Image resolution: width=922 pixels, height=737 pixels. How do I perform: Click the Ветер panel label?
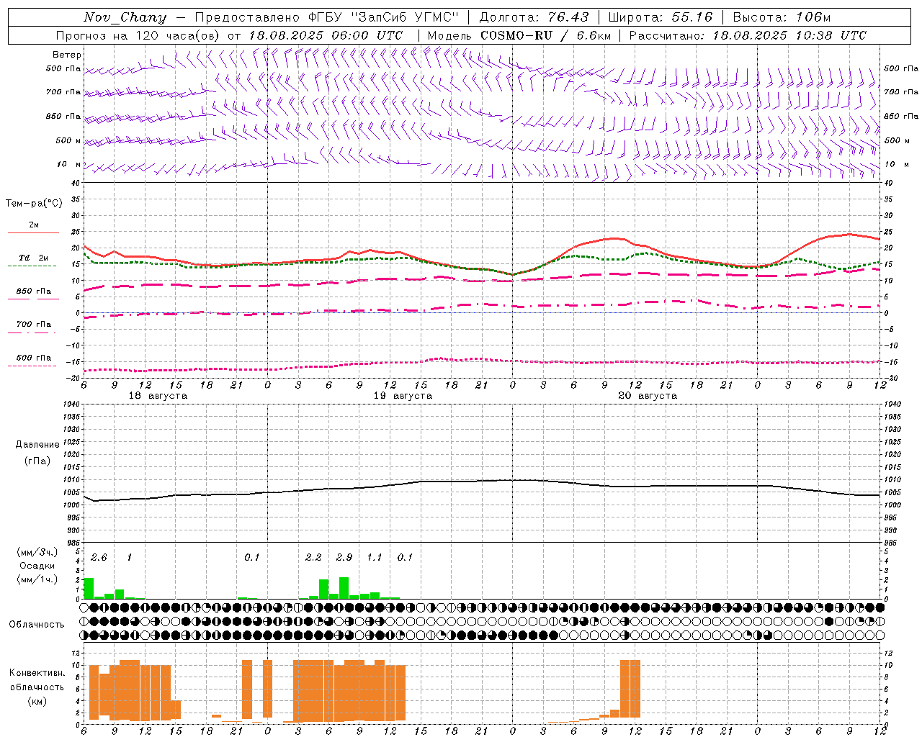67,55
